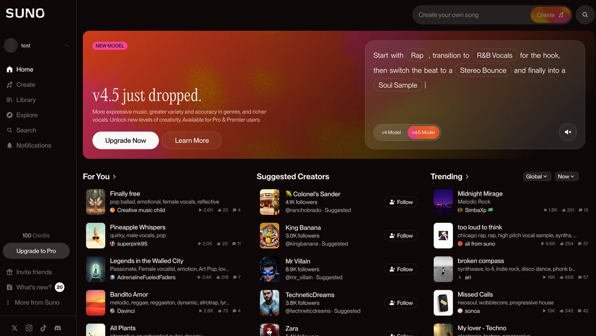Image resolution: width=596 pixels, height=336 pixels.
Task: Open the Discord social icon
Action: (58, 328)
